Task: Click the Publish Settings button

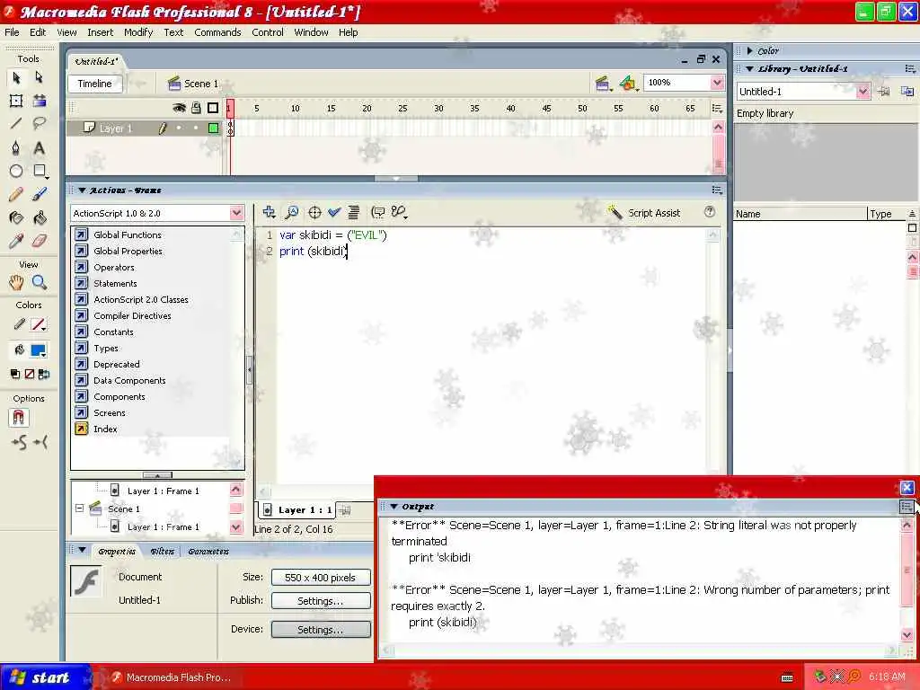Action: pyautogui.click(x=321, y=601)
